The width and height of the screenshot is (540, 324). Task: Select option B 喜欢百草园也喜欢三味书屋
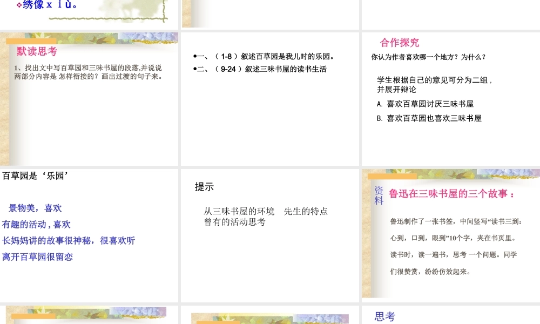pos(429,118)
